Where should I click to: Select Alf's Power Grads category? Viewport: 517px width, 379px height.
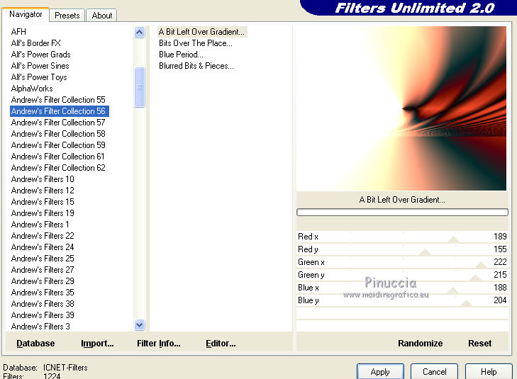[x=41, y=55]
